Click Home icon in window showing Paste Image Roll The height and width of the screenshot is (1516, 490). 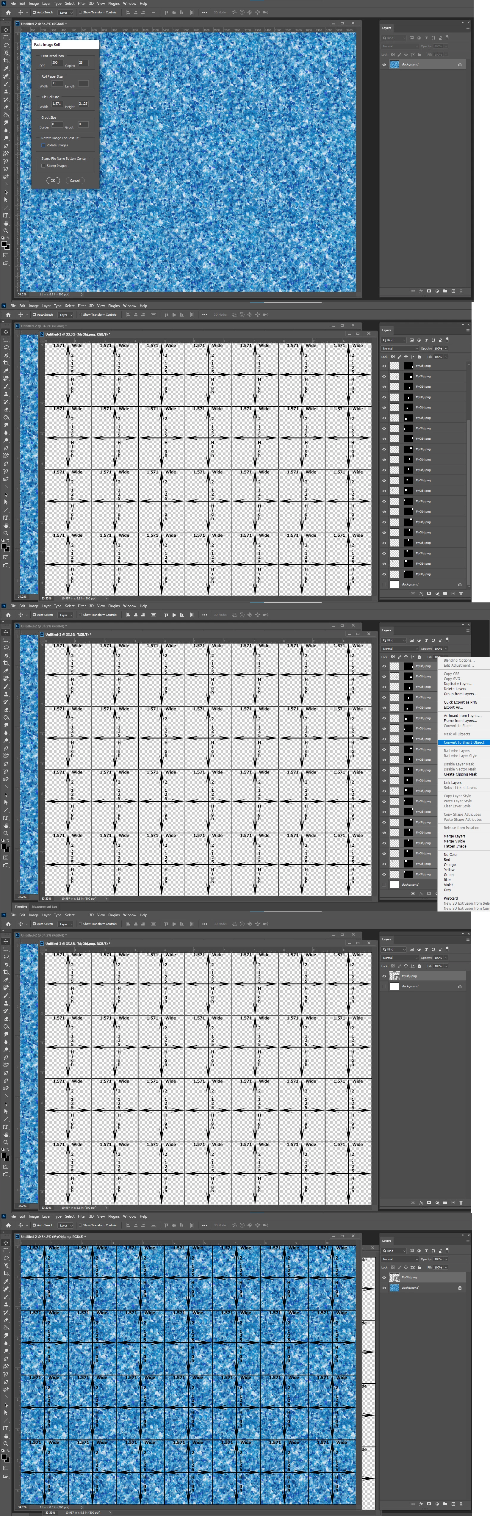[x=8, y=12]
